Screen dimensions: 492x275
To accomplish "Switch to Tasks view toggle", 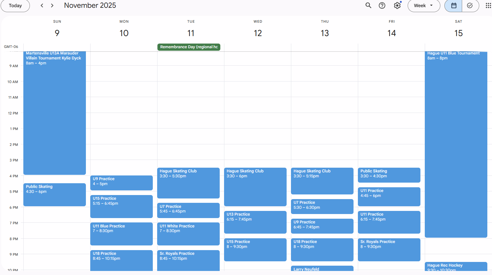I will coord(470,5).
